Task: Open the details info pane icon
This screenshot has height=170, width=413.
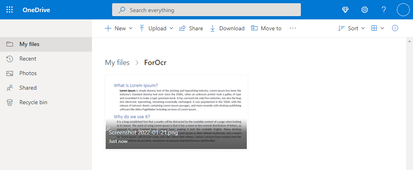Action: coord(395,28)
